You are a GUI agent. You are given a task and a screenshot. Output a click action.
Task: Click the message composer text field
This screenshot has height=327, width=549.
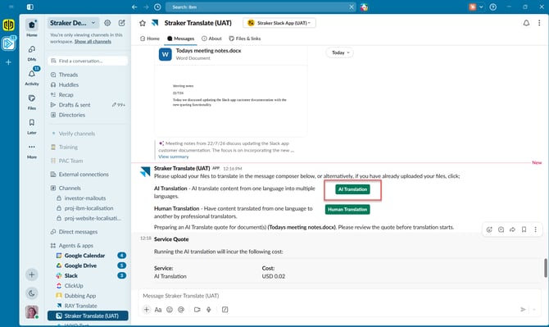click(339, 296)
